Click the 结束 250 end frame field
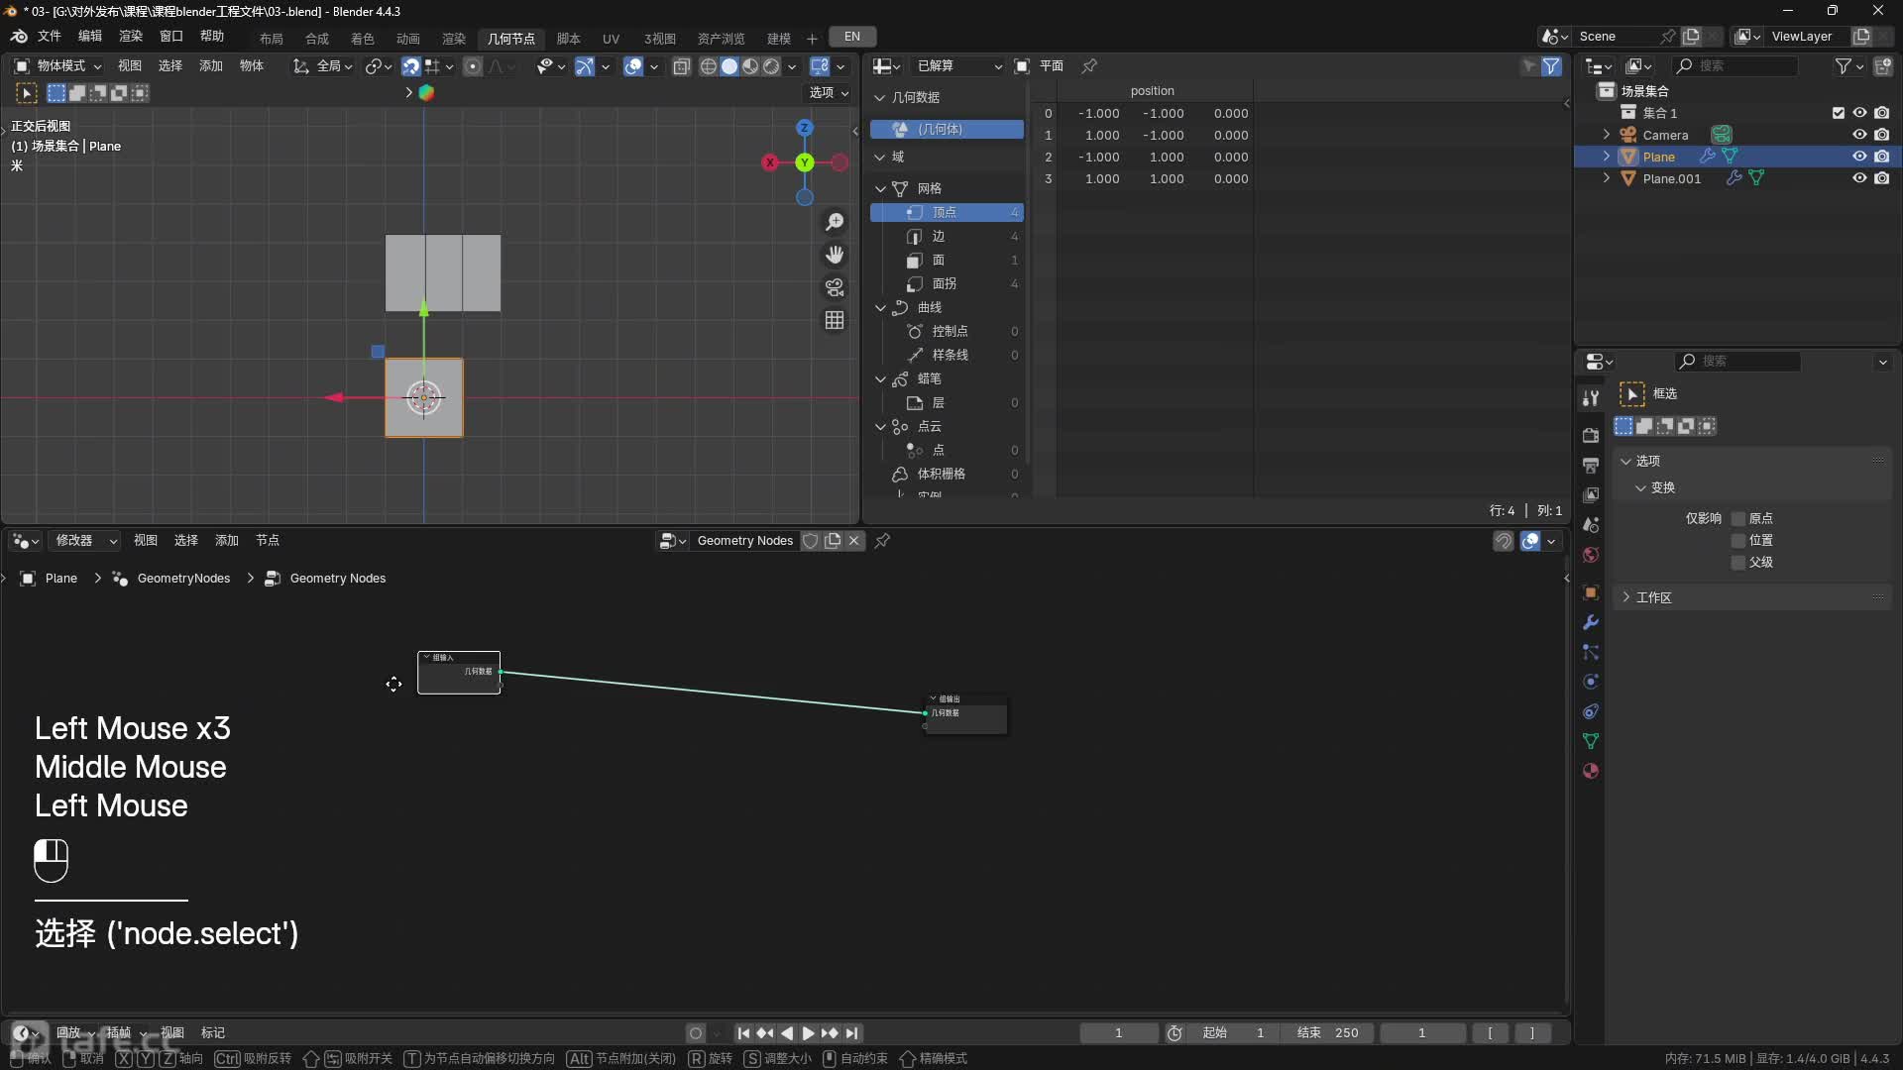 [x=1328, y=1033]
